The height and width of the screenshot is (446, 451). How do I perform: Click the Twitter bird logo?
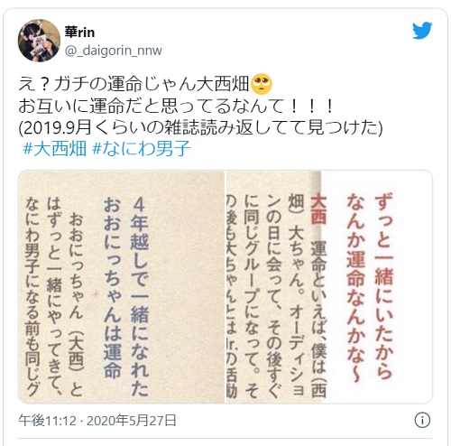[x=422, y=31]
